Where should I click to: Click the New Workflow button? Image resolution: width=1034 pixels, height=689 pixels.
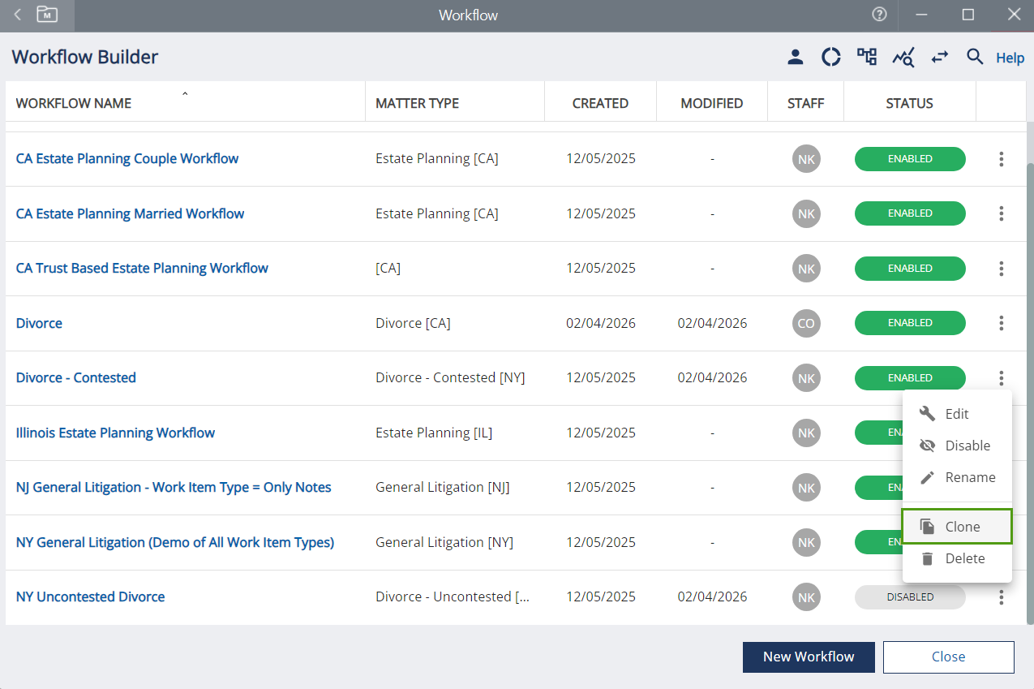click(808, 657)
